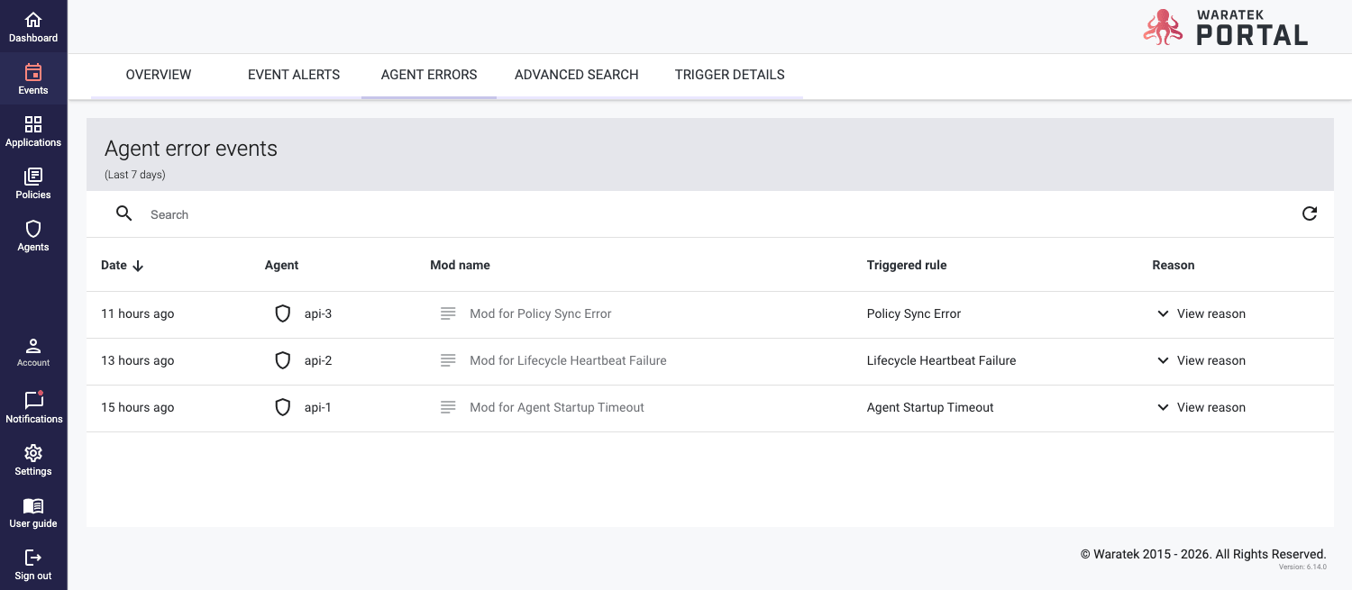Screen dimensions: 1352x590
Task: Click the mod icon for Policy Sync Error
Action: [x=448, y=313]
